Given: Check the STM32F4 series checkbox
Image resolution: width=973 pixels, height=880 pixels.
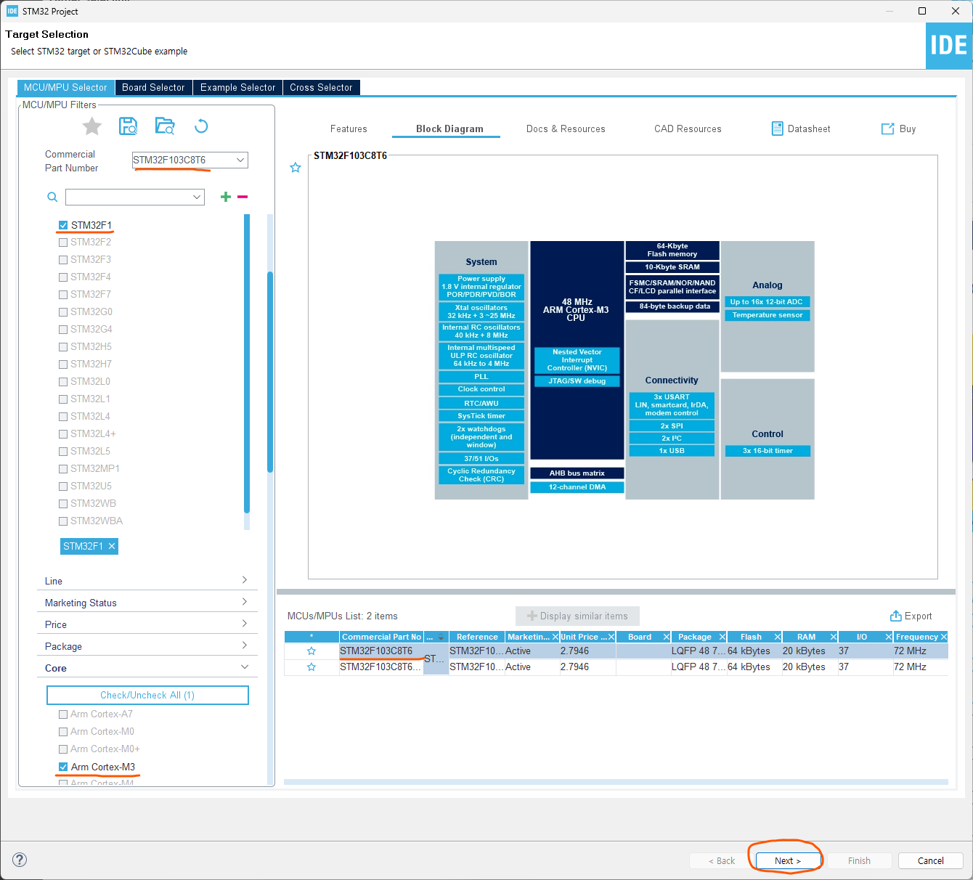Looking at the screenshot, I should coord(63,277).
